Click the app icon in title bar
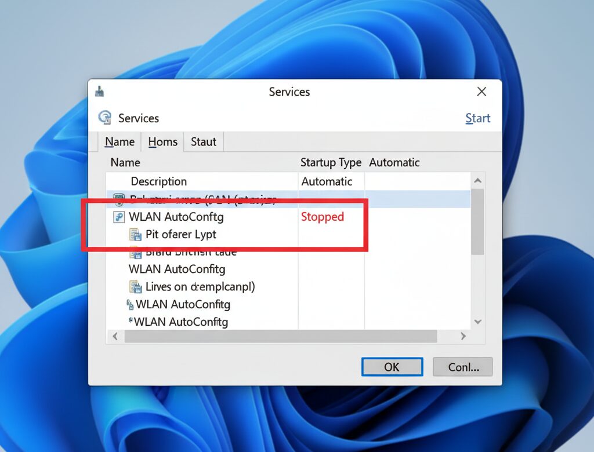The width and height of the screenshot is (594, 452). tap(100, 92)
